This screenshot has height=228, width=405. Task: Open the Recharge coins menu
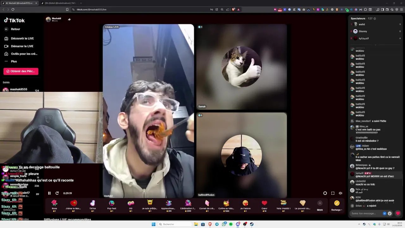coord(337,206)
